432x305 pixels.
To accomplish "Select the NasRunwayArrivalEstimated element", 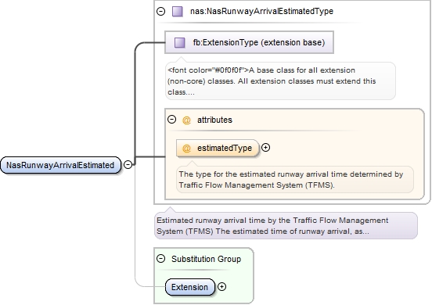I will [x=60, y=165].
